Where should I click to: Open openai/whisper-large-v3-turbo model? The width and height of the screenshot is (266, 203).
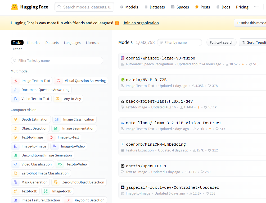point(160,58)
